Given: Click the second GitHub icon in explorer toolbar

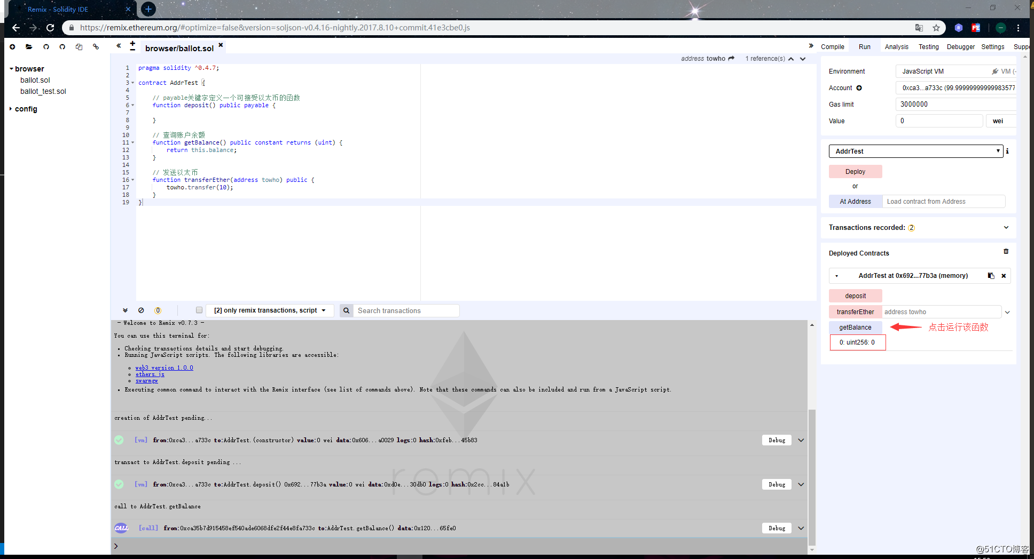Looking at the screenshot, I should [x=62, y=47].
